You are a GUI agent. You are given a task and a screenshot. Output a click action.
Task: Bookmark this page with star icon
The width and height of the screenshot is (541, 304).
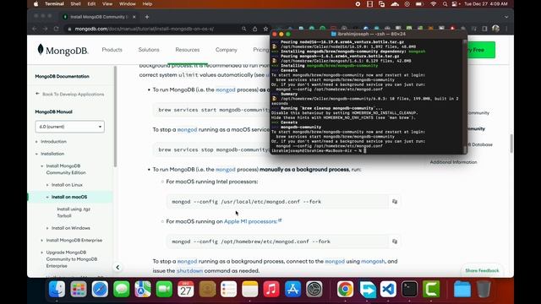pyautogui.click(x=265, y=29)
